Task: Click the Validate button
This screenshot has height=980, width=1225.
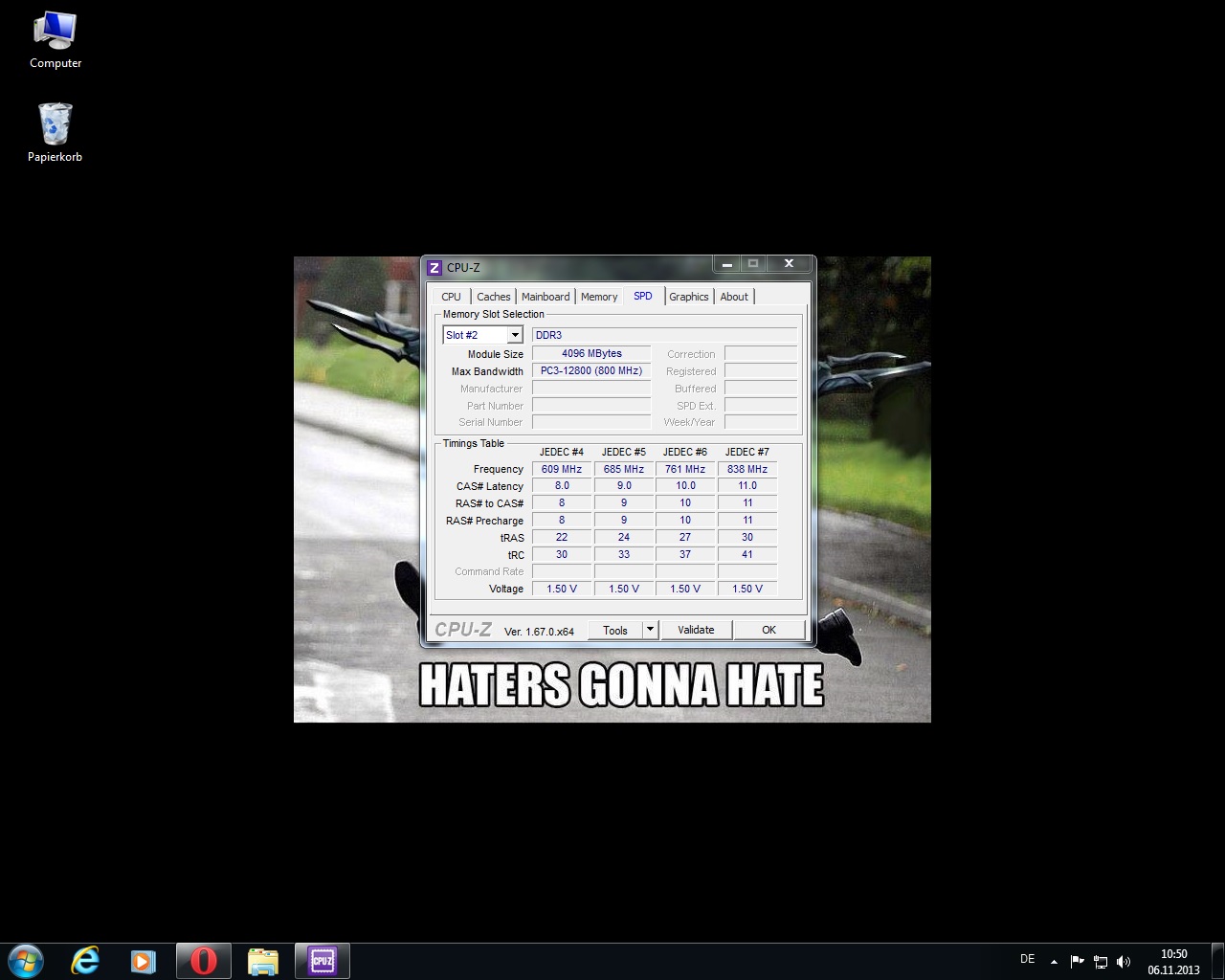Action: (x=696, y=630)
